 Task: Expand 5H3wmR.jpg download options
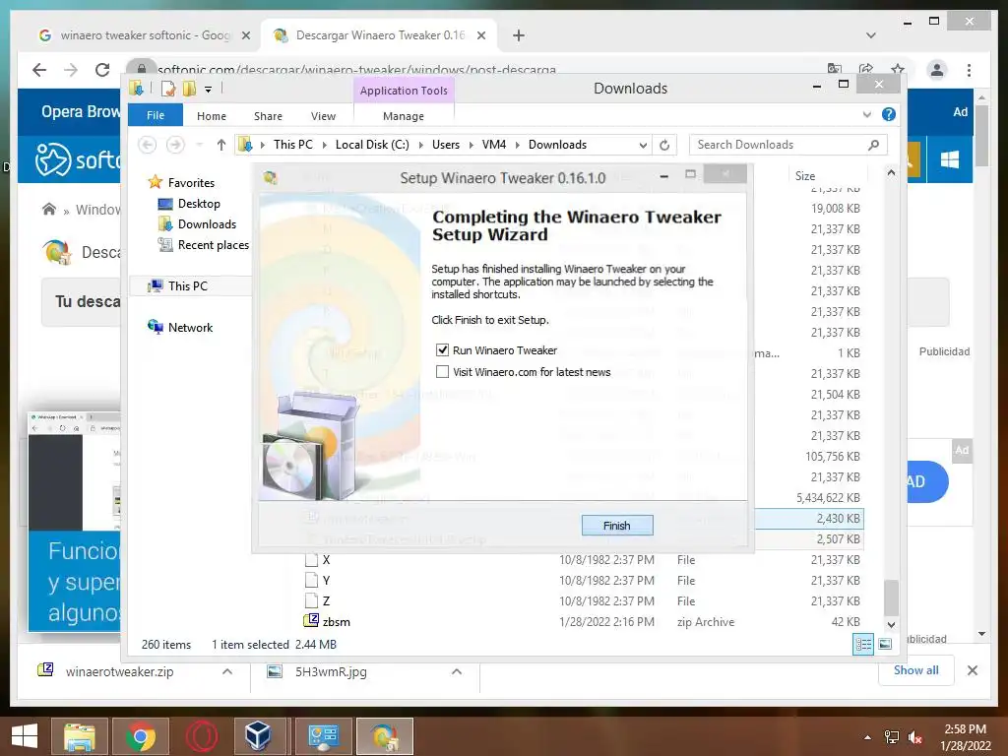click(x=457, y=671)
